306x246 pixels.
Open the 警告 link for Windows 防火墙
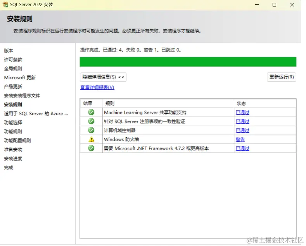(240, 140)
